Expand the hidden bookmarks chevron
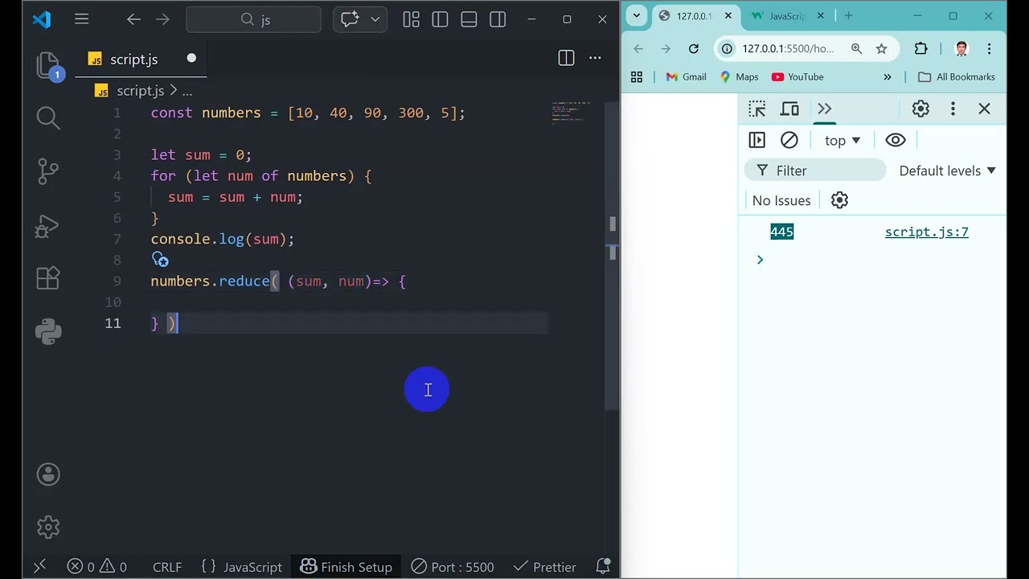This screenshot has width=1029, height=579. pyautogui.click(x=888, y=76)
